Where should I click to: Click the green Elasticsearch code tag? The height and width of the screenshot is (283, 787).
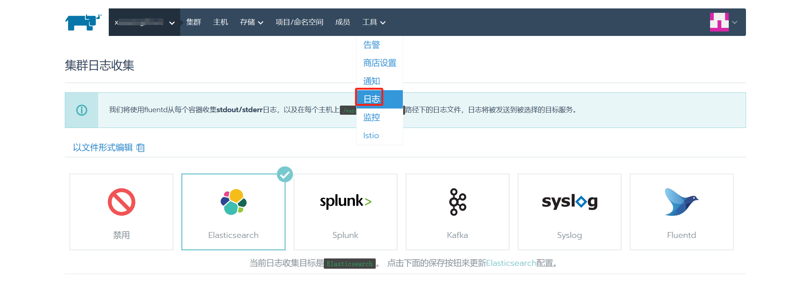[350, 264]
